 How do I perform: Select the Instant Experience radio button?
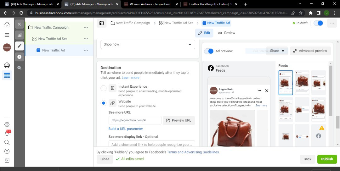click(104, 88)
